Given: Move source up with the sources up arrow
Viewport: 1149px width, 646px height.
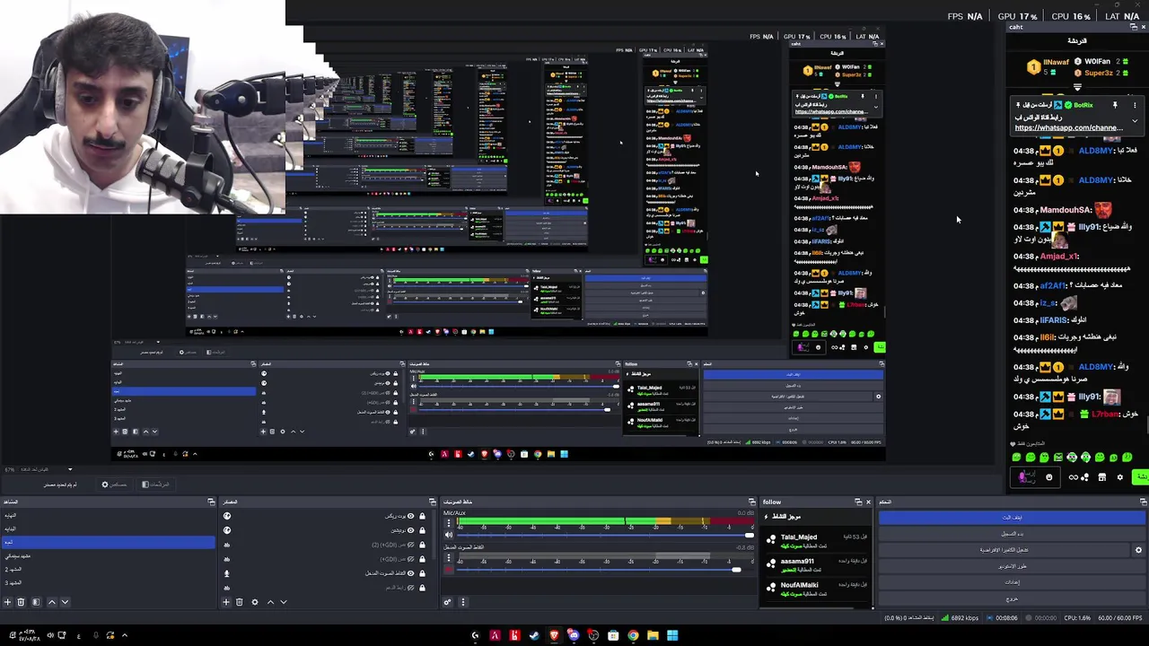Looking at the screenshot, I should (270, 602).
